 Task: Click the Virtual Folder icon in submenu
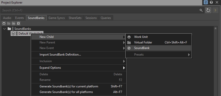pos(129,42)
